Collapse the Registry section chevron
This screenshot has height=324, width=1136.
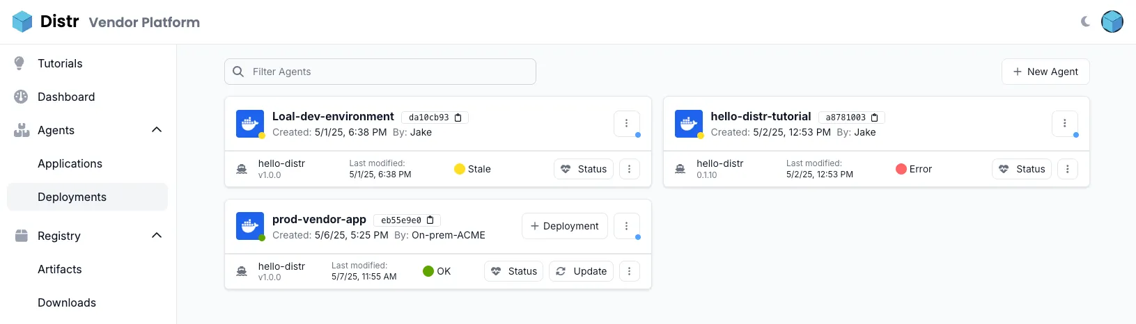tap(157, 236)
